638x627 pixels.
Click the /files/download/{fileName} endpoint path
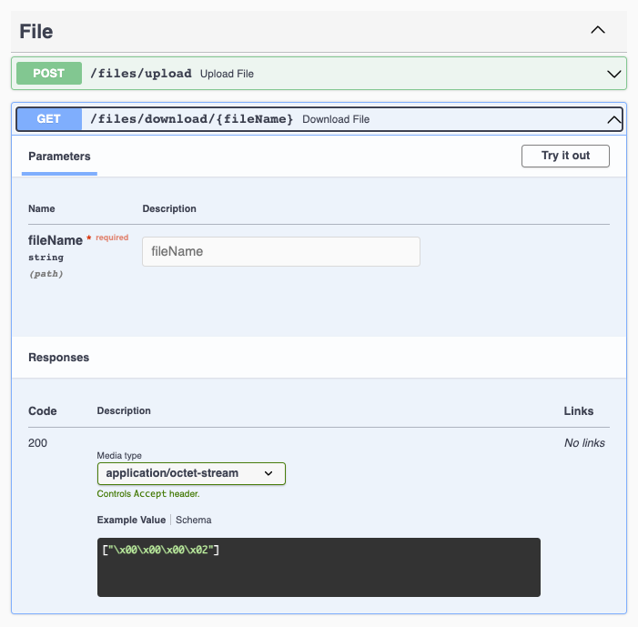tap(191, 119)
